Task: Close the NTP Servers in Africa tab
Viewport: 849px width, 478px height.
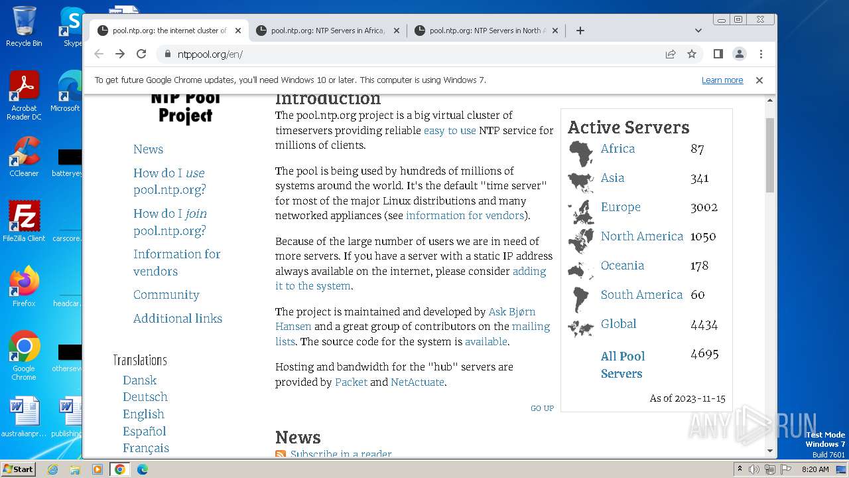Action: tap(397, 31)
